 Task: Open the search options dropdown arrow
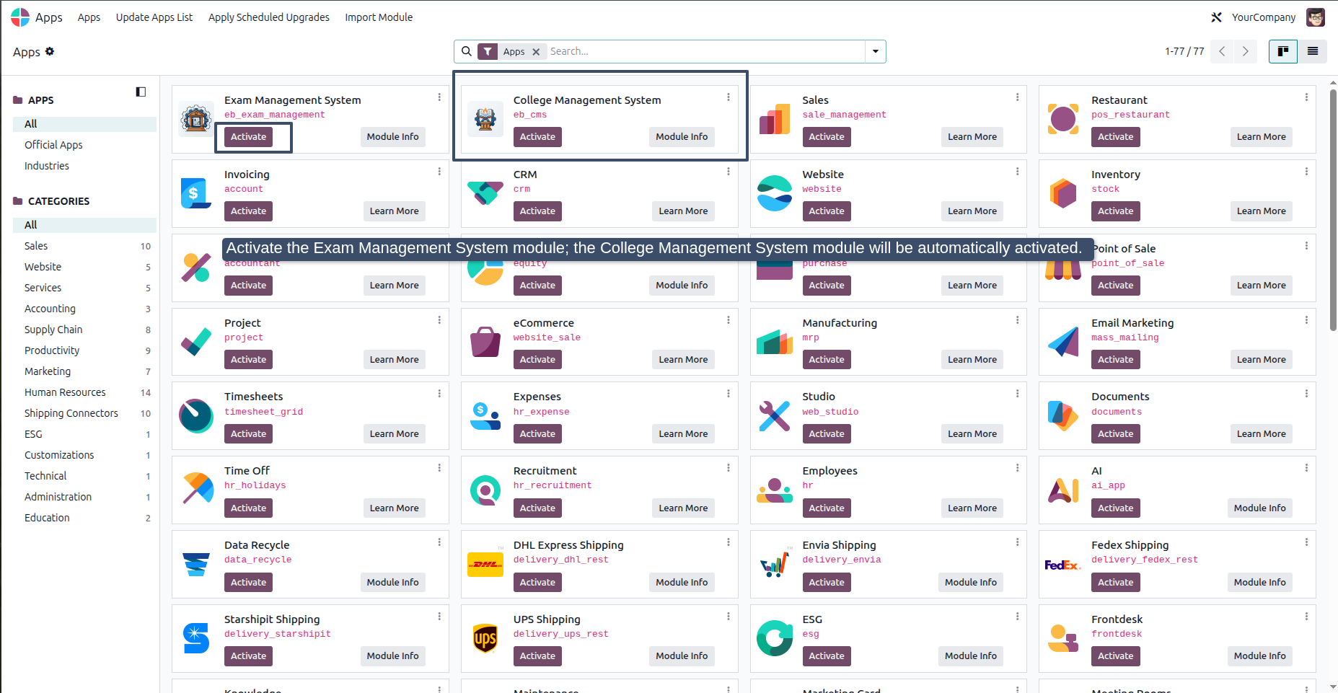pos(876,51)
